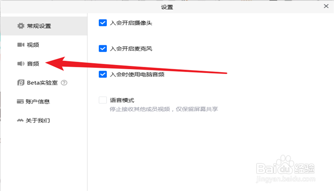The height and width of the screenshot is (191, 334).
Task: Uncheck 入会开启麦克风 checkbox
Action: click(103, 49)
